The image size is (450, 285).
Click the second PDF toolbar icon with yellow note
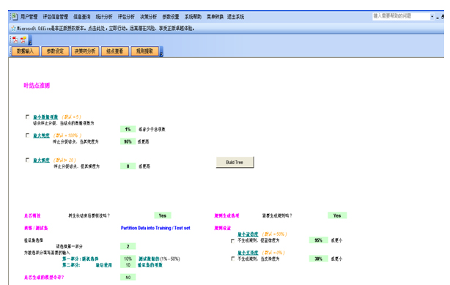[x=23, y=40]
